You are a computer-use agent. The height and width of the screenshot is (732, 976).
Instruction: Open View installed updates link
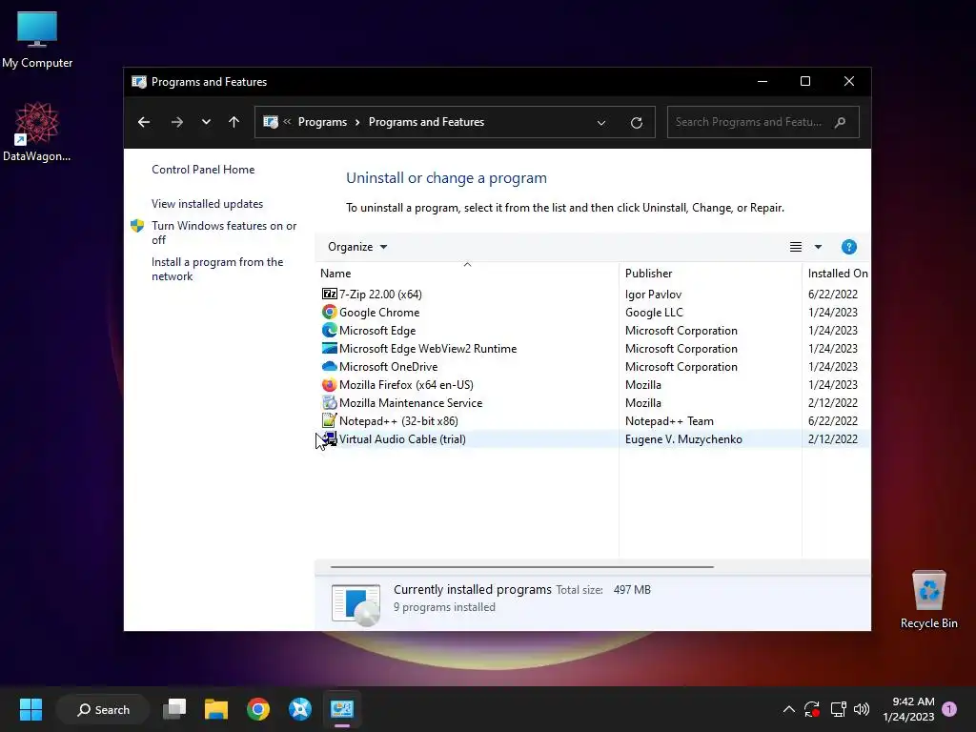pos(207,204)
